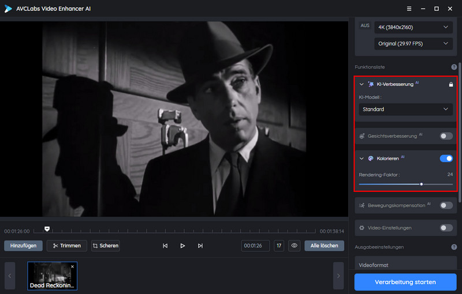Click the Rendering-Faktor slider handle
The image size is (462, 294).
(422, 184)
